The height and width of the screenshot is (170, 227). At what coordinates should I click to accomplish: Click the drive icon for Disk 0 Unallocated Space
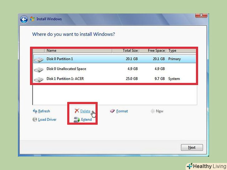pyautogui.click(x=39, y=70)
